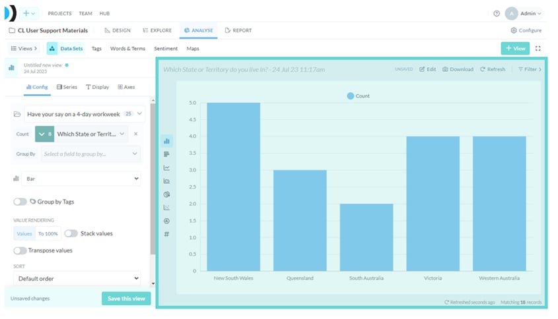Click the tag icon beside Group by Tags
Screen dimensions: 558x319
click(x=33, y=202)
